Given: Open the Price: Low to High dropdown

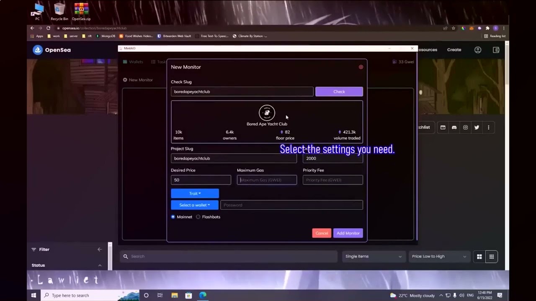Looking at the screenshot, I should click(439, 256).
